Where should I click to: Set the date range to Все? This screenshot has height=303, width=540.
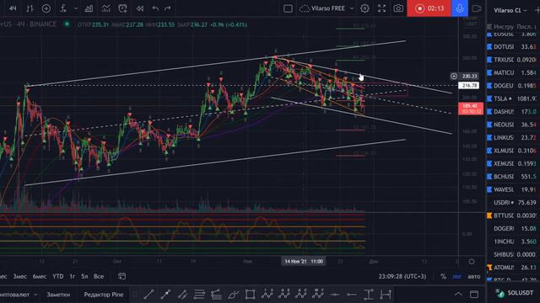tap(99, 276)
